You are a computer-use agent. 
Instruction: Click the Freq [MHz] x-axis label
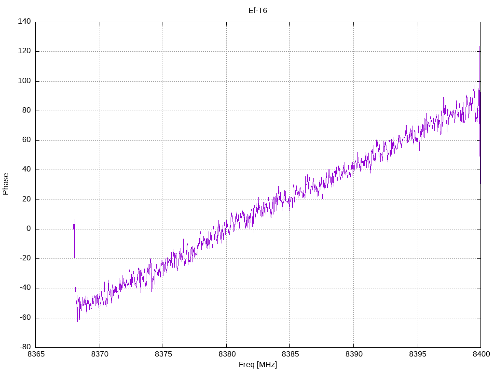(x=258, y=365)
